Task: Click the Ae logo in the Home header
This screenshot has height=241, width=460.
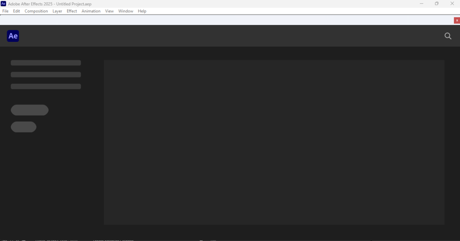Action: (x=13, y=36)
